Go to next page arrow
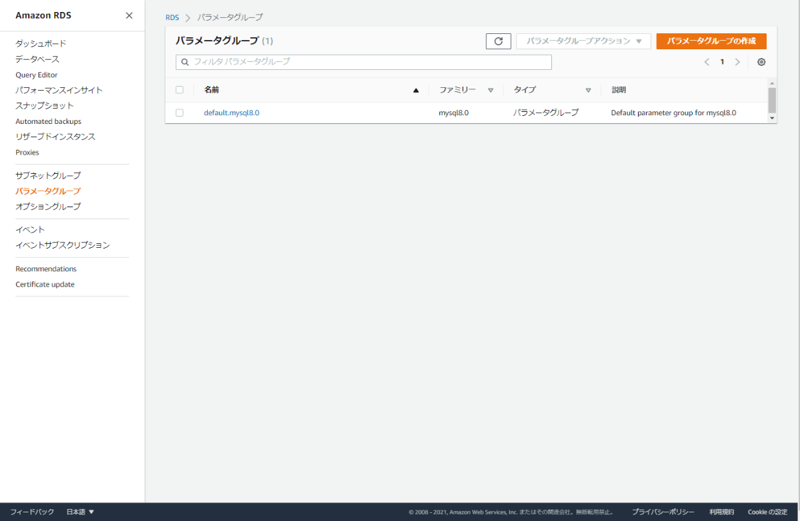This screenshot has height=521, width=800. coord(737,62)
